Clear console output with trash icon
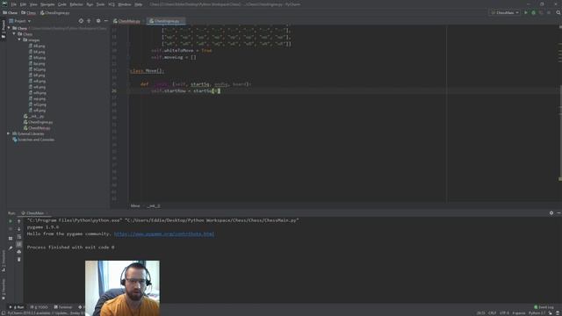 click(19, 260)
